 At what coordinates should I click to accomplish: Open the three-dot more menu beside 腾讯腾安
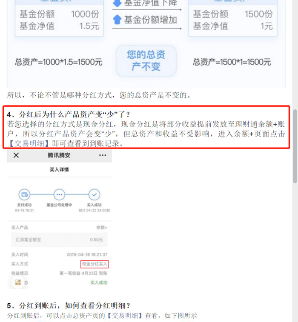coord(103,155)
